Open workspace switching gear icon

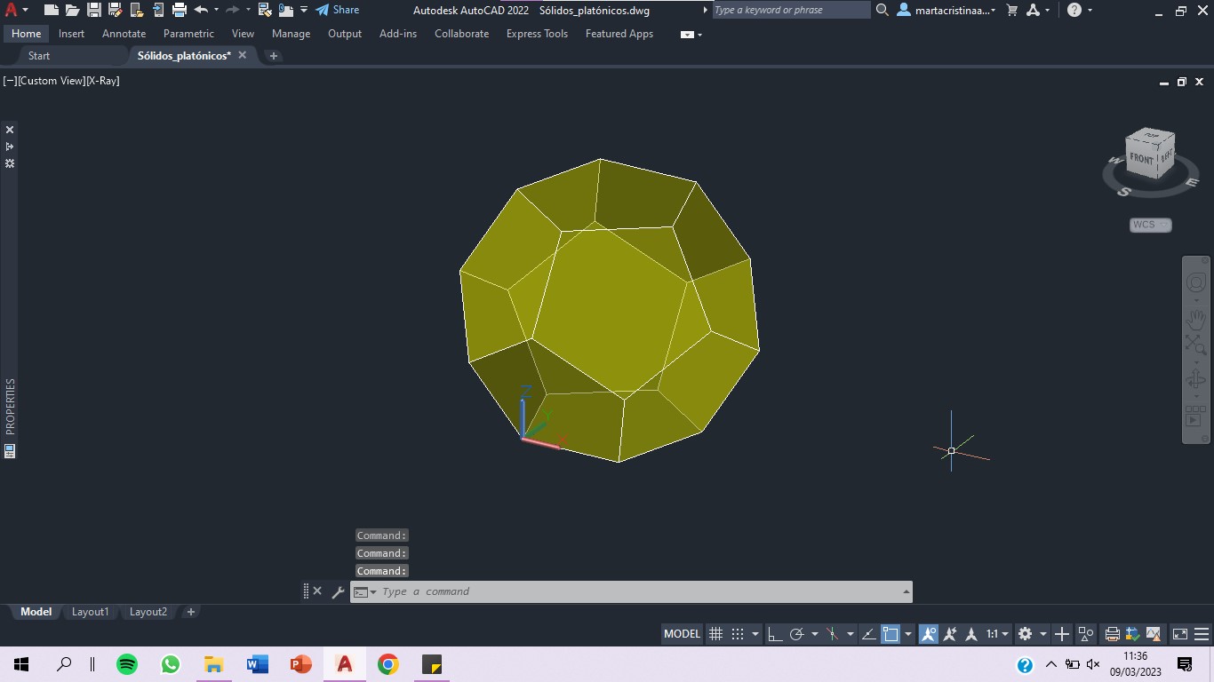tap(1025, 634)
